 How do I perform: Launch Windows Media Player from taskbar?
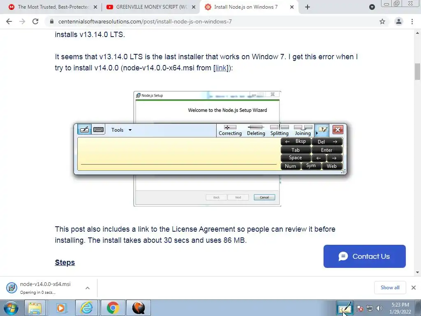pyautogui.click(x=61, y=308)
